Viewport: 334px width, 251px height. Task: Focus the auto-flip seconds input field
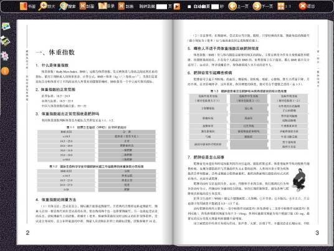point(215,7)
